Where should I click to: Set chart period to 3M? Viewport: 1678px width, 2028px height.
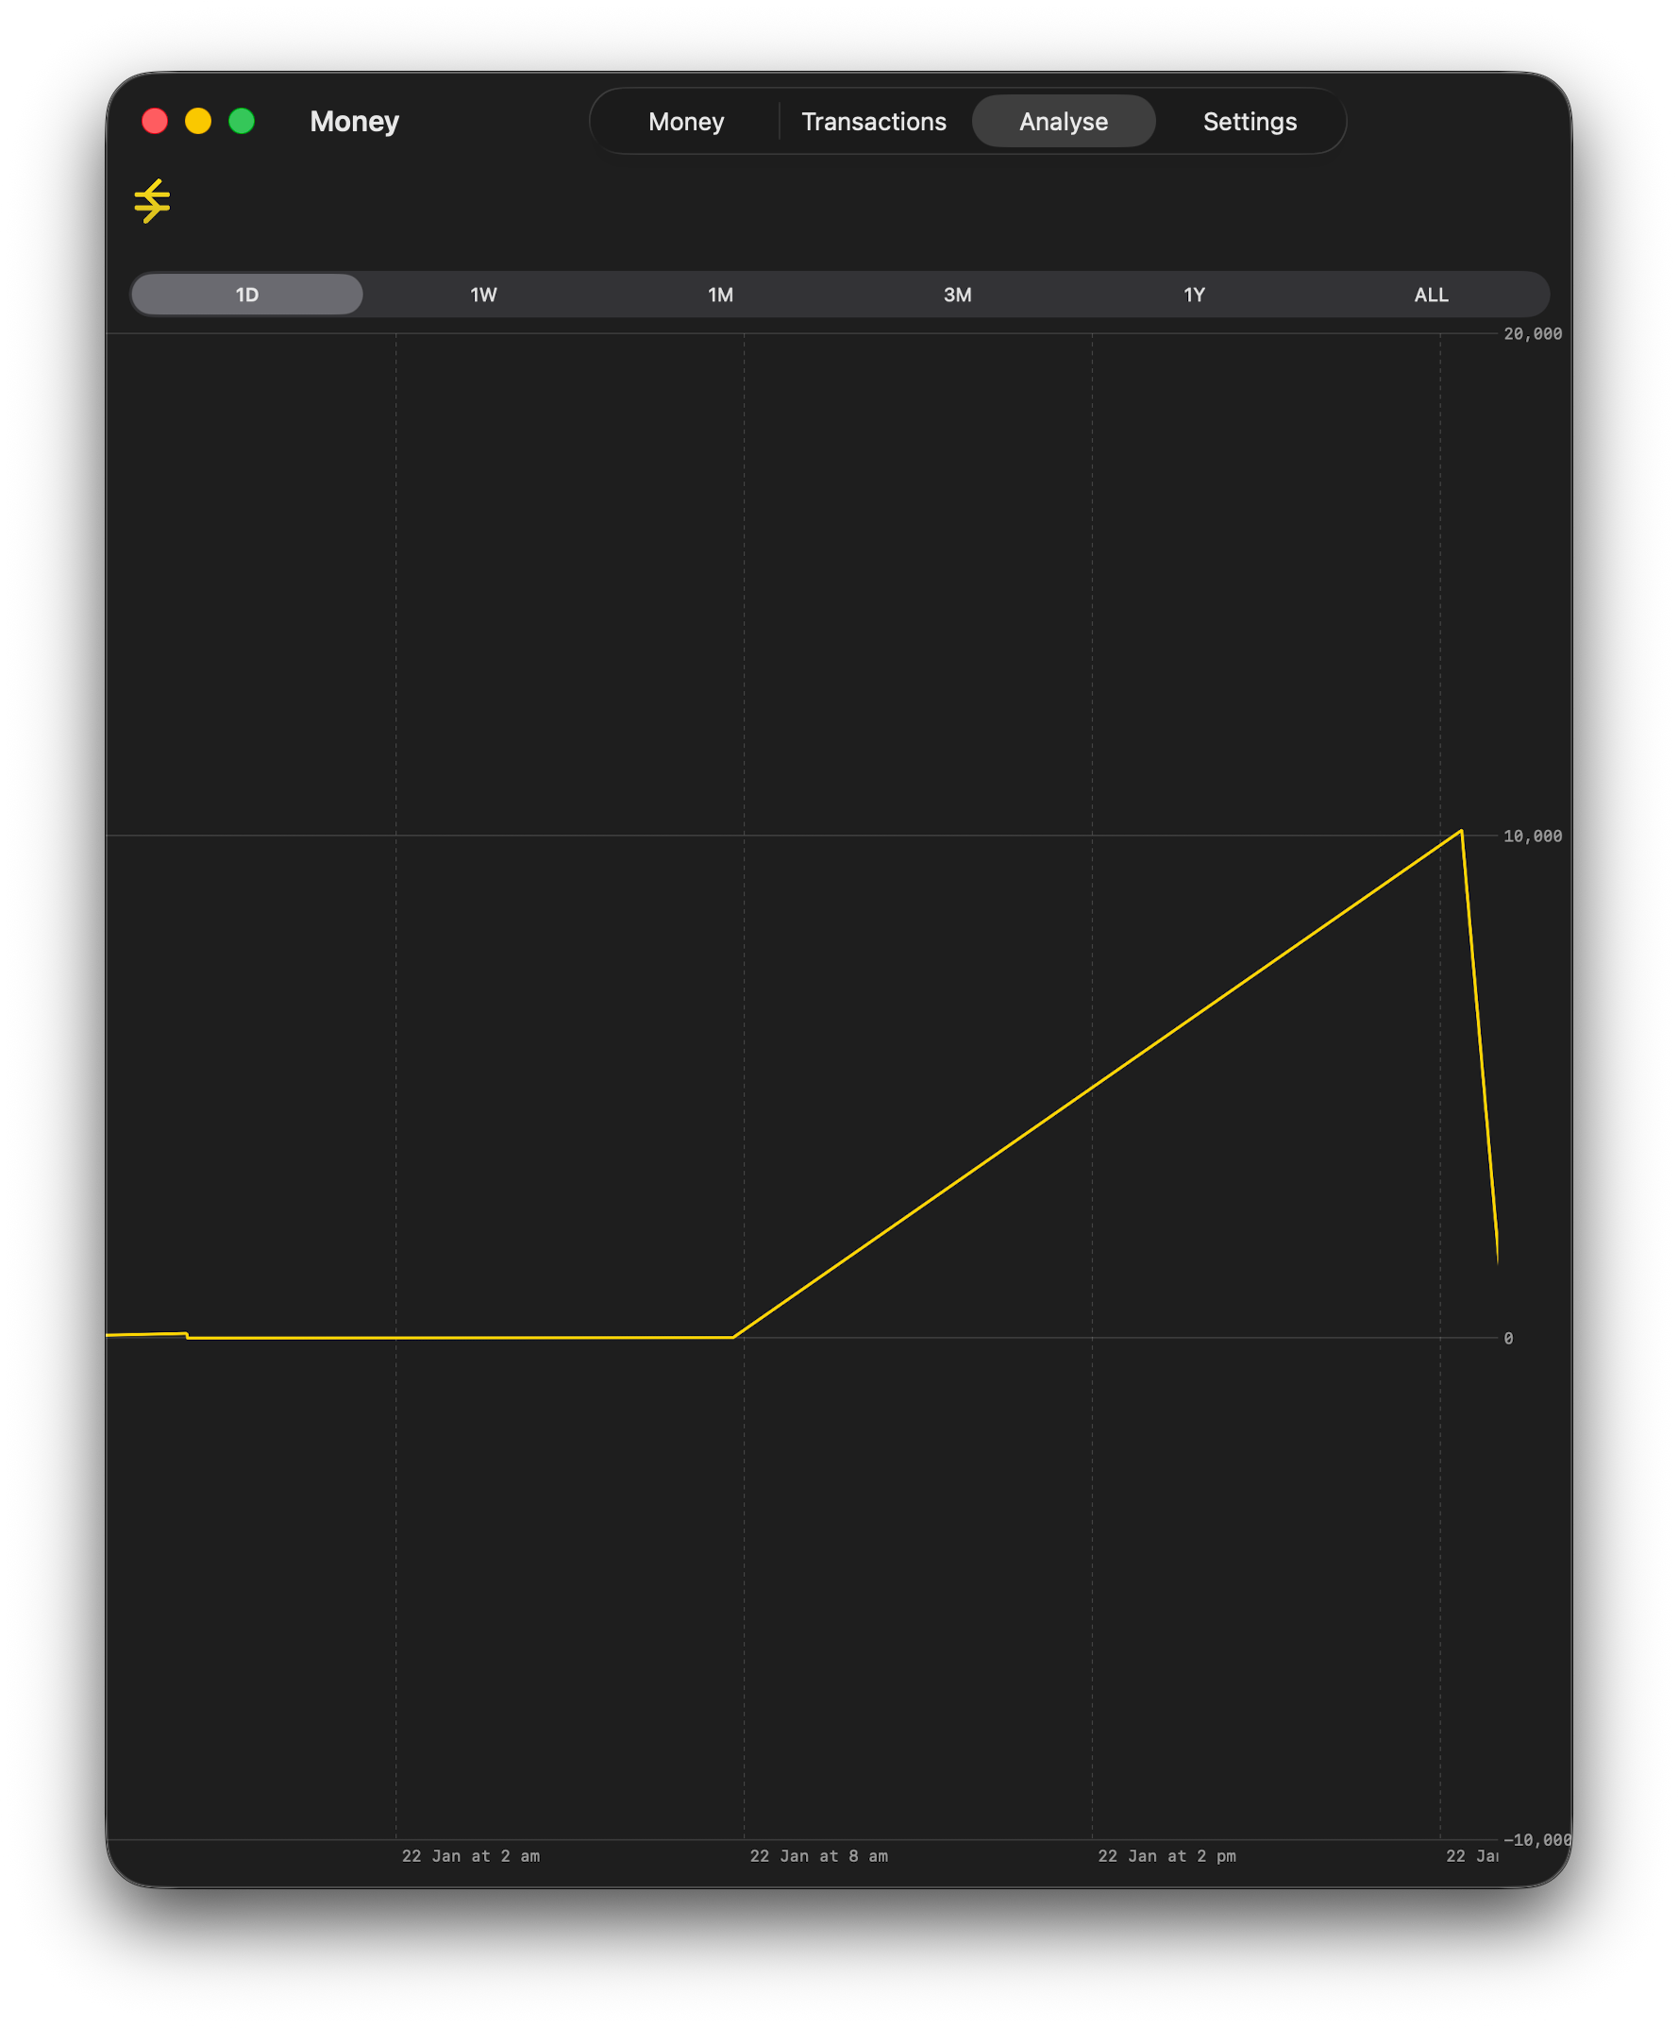coord(957,295)
